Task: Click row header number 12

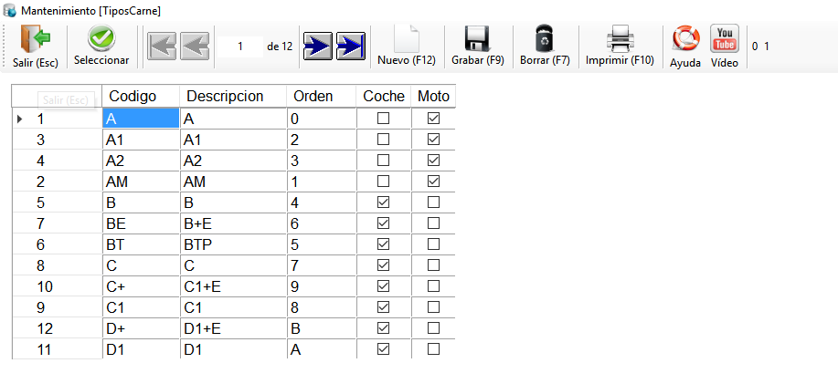Action: coord(57,327)
